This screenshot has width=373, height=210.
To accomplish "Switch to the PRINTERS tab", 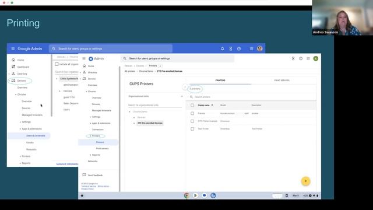I will (220, 80).
